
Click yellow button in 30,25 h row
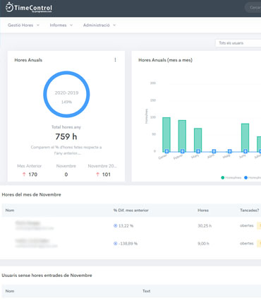pos(259,225)
